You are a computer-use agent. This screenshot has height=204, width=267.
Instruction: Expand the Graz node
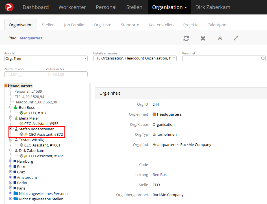(10, 172)
